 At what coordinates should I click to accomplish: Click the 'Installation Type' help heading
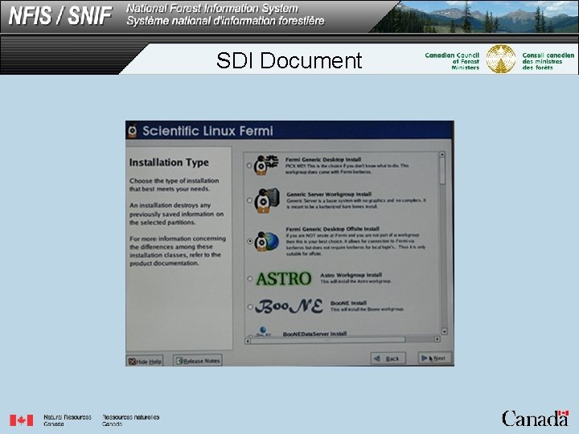pos(169,162)
